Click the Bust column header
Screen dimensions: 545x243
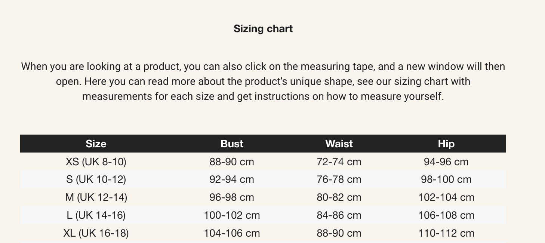click(x=232, y=144)
